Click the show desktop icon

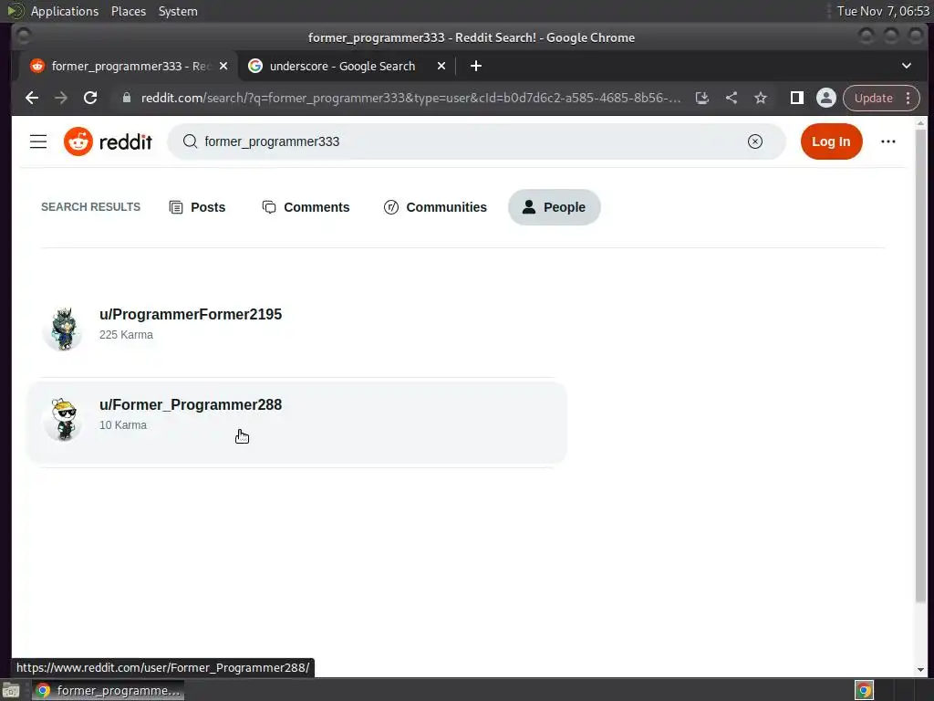coord(11,690)
